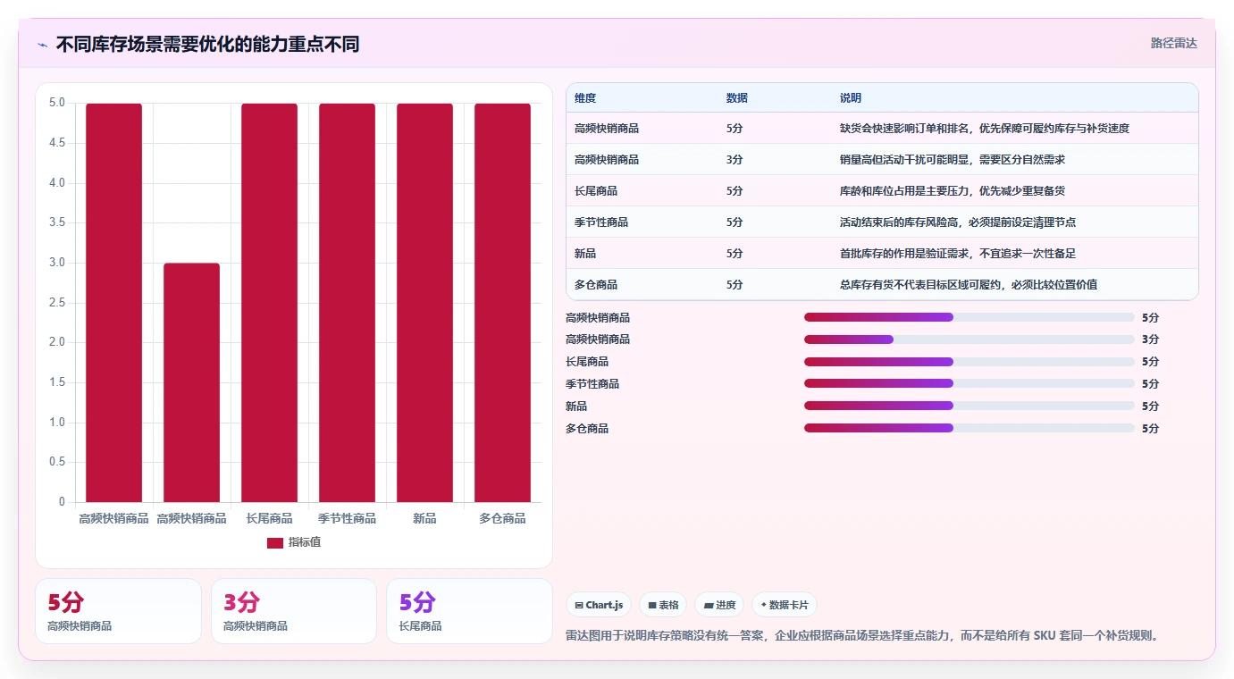Select the purple 5分 长尾商品 stat card

coord(469,611)
